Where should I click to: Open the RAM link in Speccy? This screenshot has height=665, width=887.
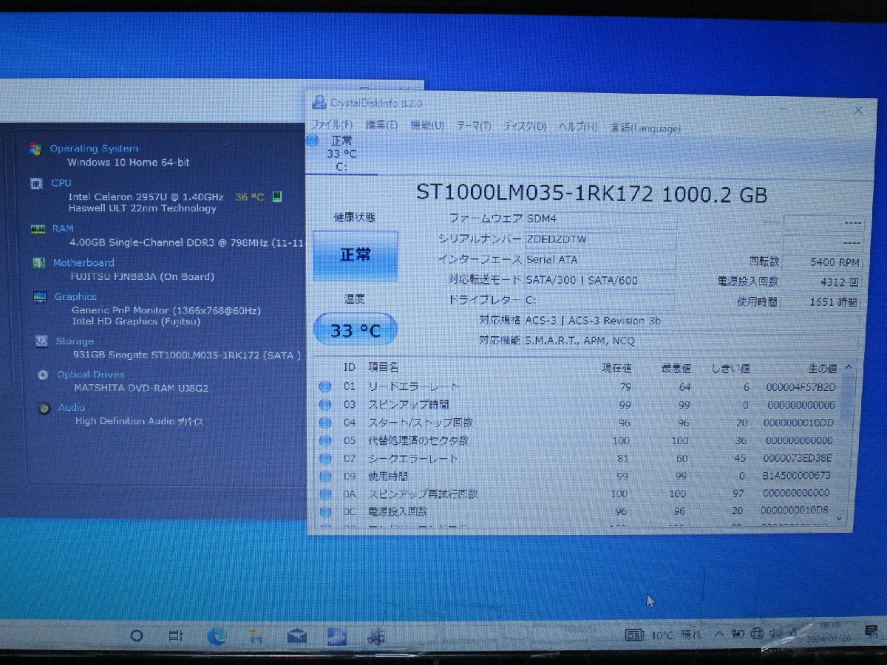point(63,229)
